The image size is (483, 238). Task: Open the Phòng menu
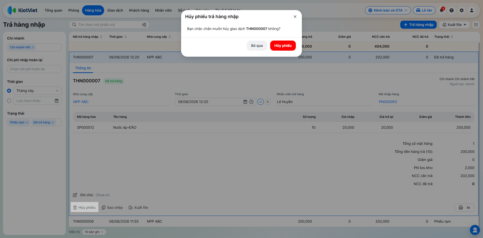click(73, 10)
